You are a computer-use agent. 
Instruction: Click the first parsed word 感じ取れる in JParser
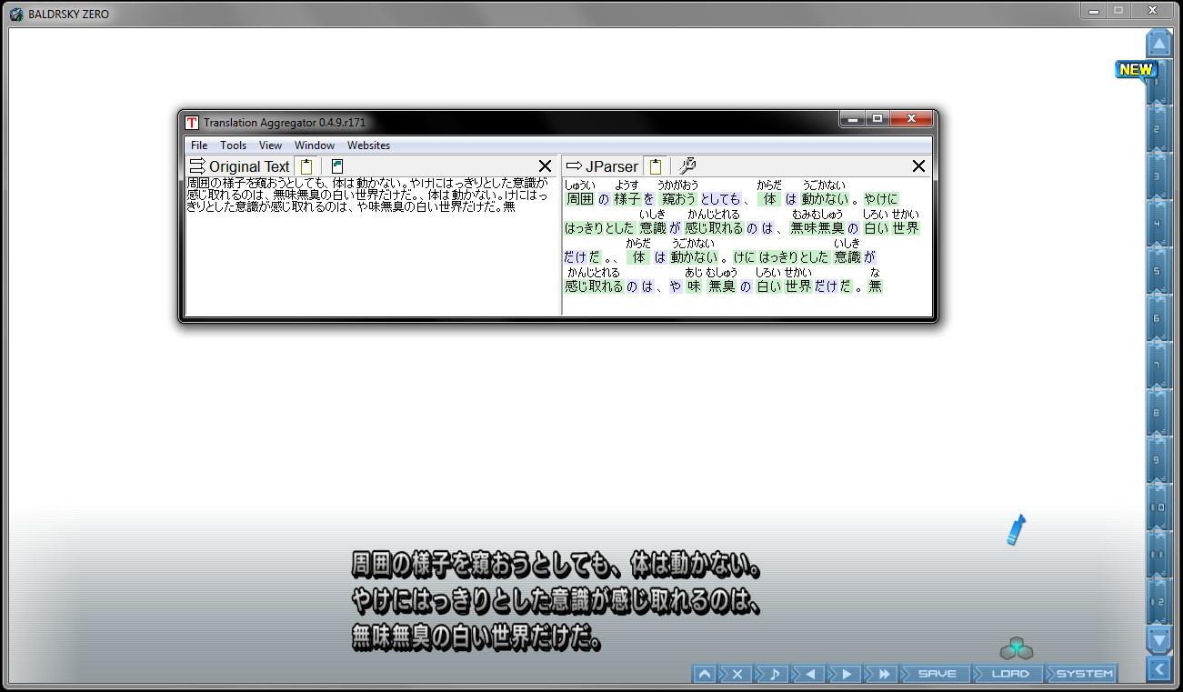[714, 228]
